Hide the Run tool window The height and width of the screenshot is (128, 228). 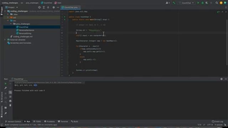click(226, 79)
